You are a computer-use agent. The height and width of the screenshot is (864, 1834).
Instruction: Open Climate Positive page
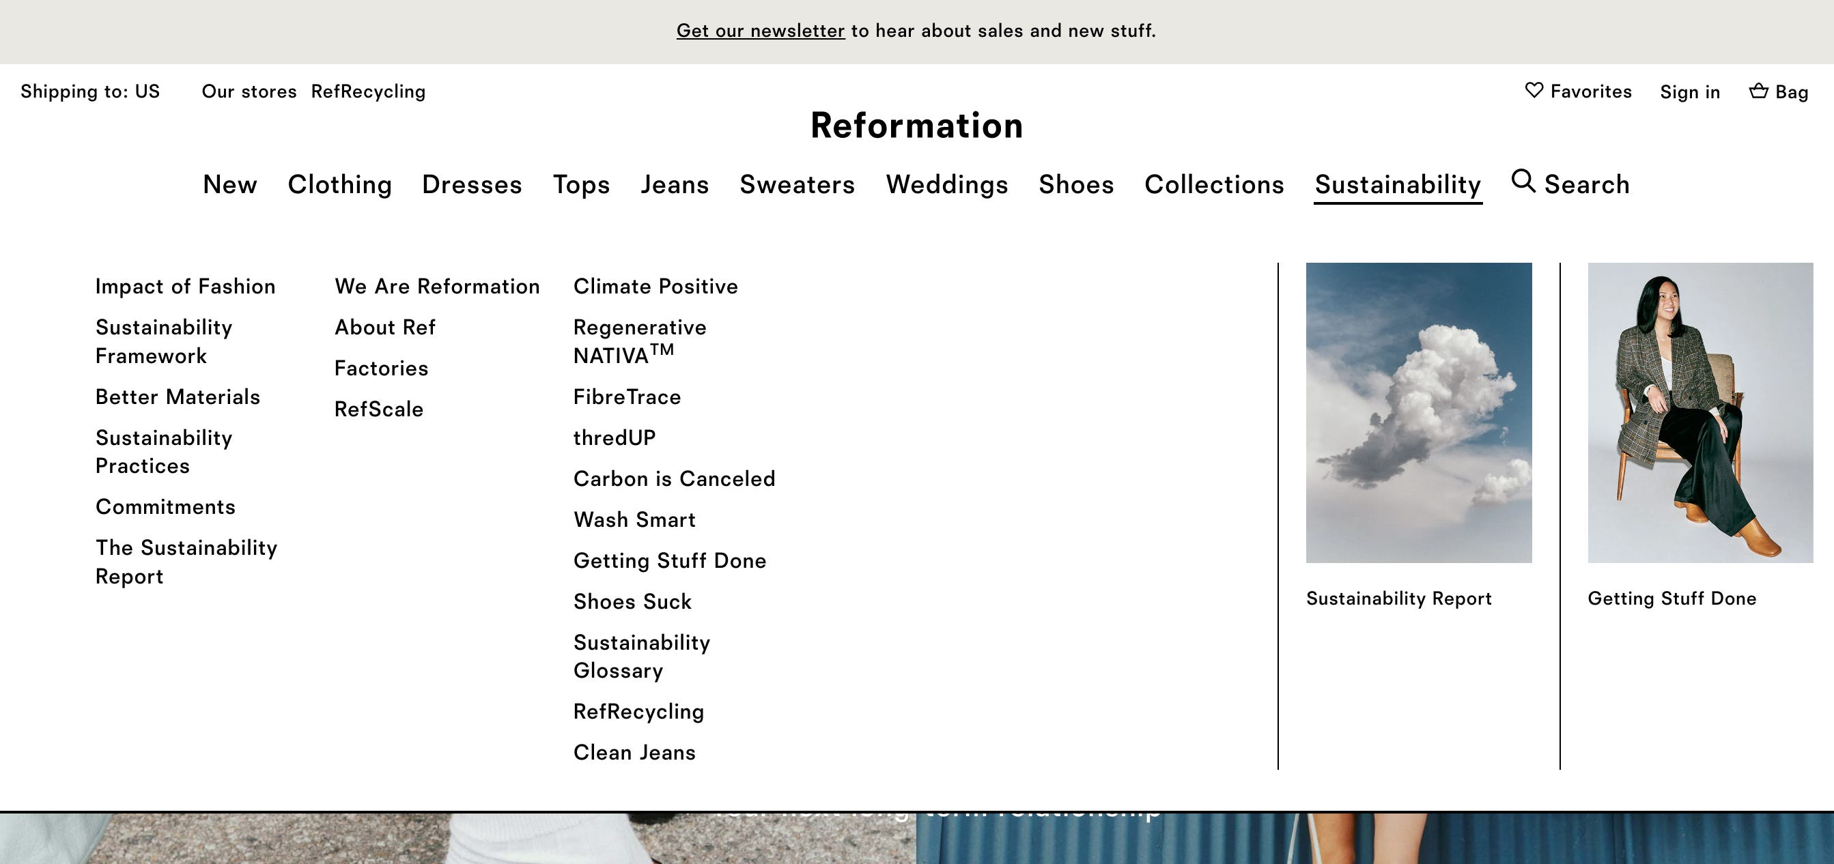[655, 286]
